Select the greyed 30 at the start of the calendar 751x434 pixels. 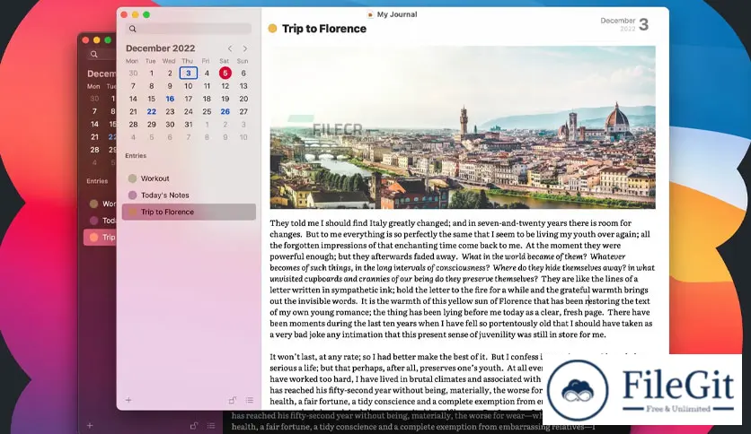[x=133, y=74]
